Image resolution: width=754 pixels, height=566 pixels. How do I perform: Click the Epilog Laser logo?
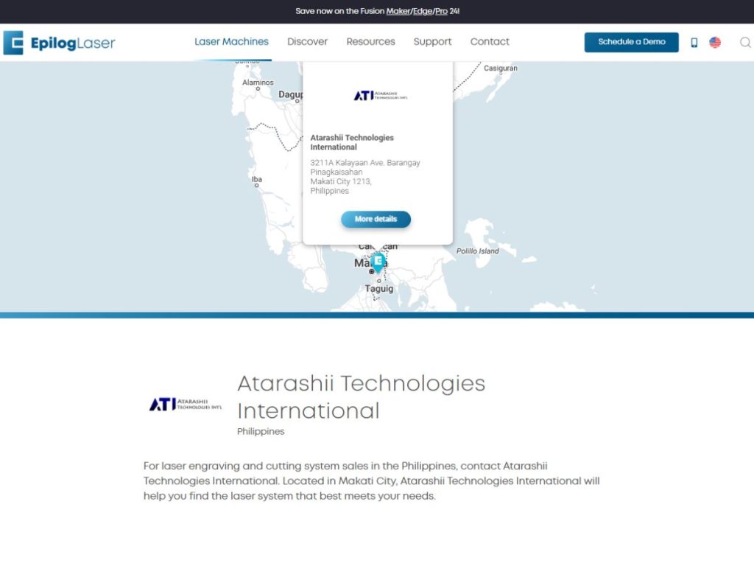59,43
